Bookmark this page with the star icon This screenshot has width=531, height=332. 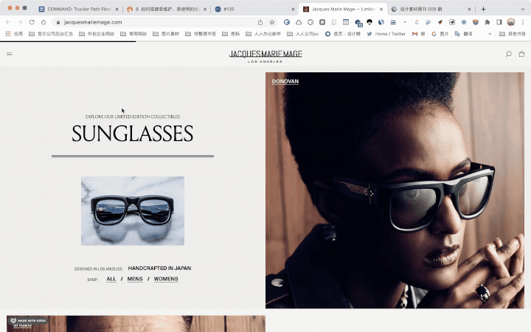[x=272, y=22]
